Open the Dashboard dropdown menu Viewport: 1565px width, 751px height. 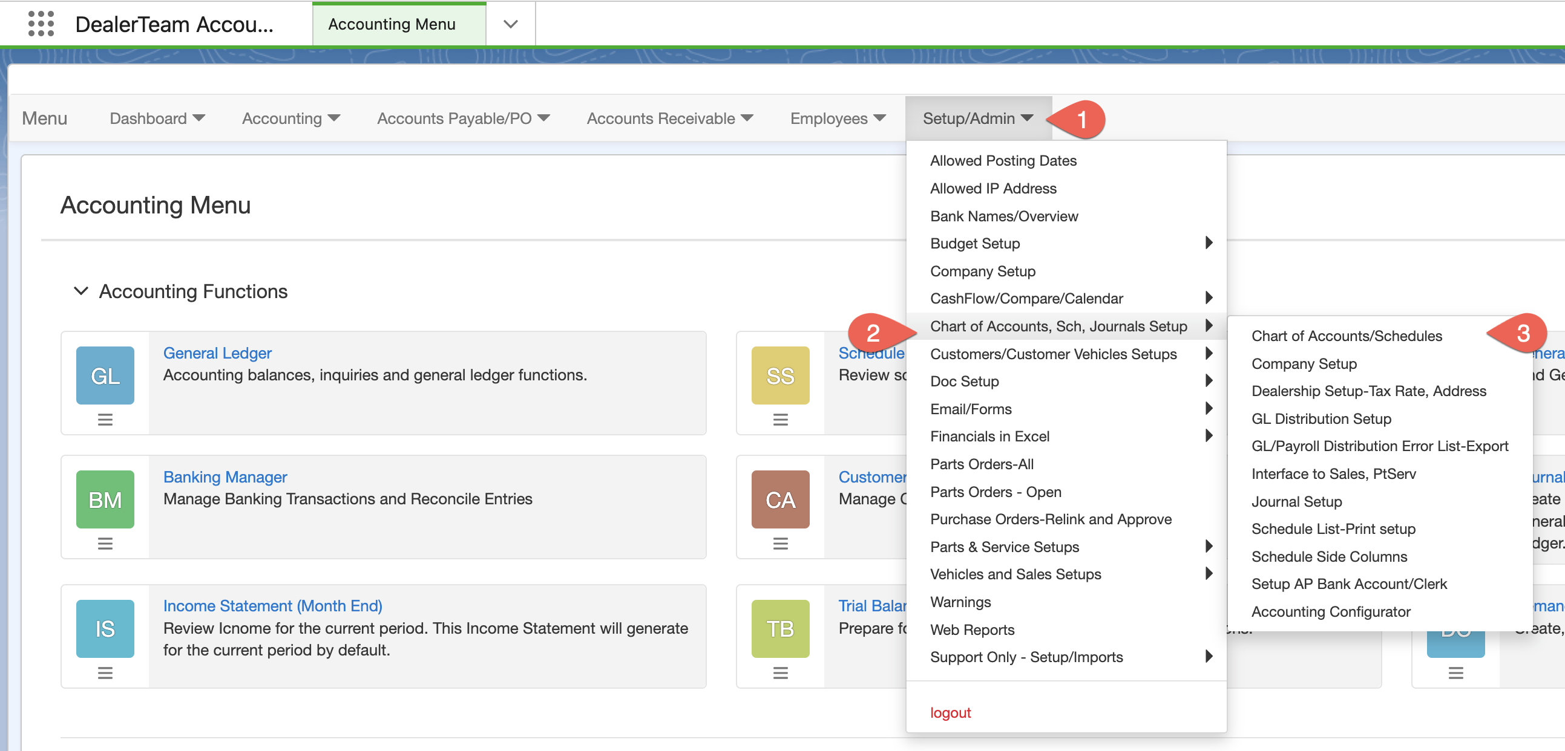[157, 119]
